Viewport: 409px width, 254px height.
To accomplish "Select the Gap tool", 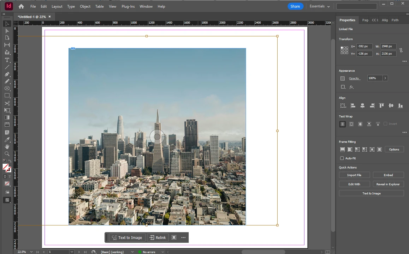I will tap(7, 45).
